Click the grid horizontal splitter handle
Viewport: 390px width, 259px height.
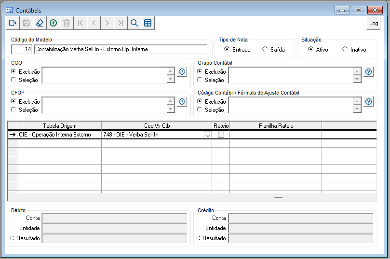(278, 197)
